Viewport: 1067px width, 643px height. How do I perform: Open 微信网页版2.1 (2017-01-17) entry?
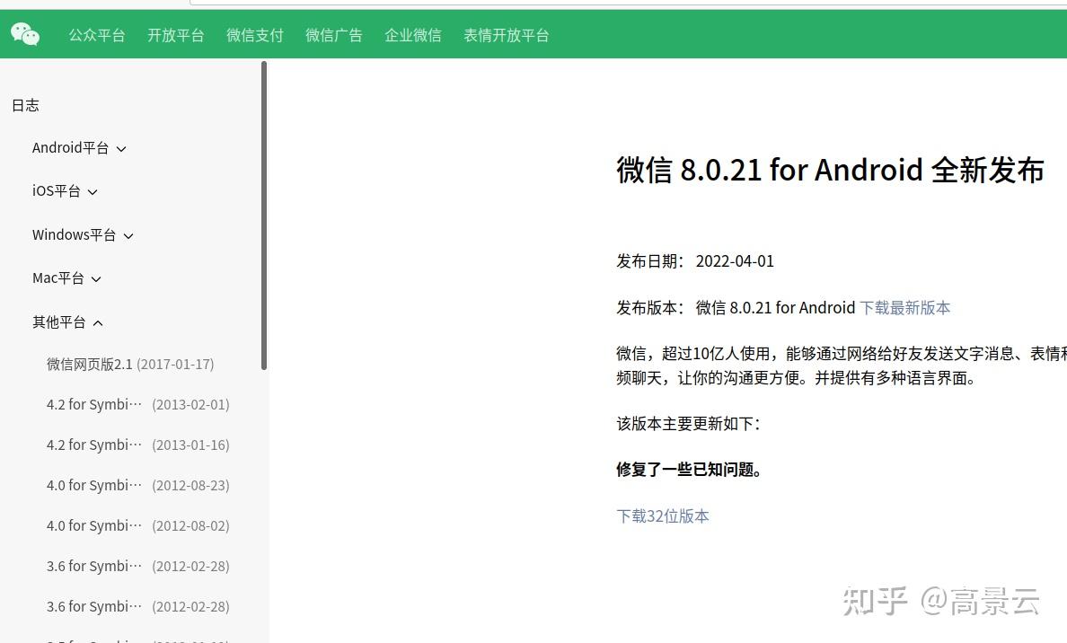point(130,364)
